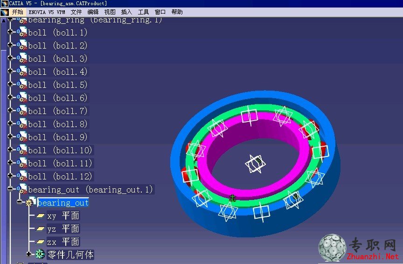The image size is (403, 264).
Task: Open the 编辑 menu
Action: point(93,12)
